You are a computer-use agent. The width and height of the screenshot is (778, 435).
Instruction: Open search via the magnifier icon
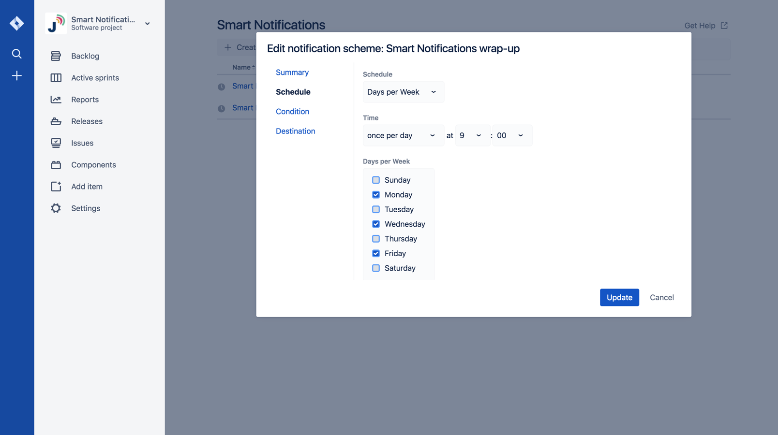click(x=16, y=54)
